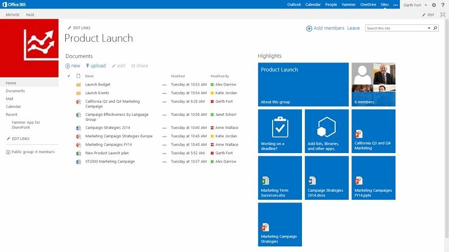Viewport: 449px width, 252px height.
Task: Click the upload document link
Action: tap(96, 66)
